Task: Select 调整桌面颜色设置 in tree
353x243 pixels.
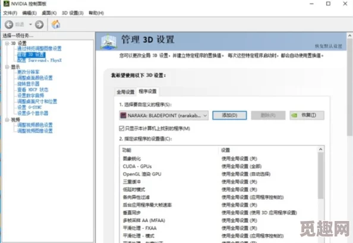Action: 35,78
